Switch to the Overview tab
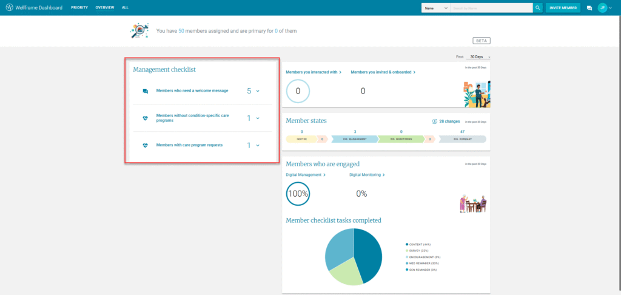Screen dimensions: 621x295 105,8
